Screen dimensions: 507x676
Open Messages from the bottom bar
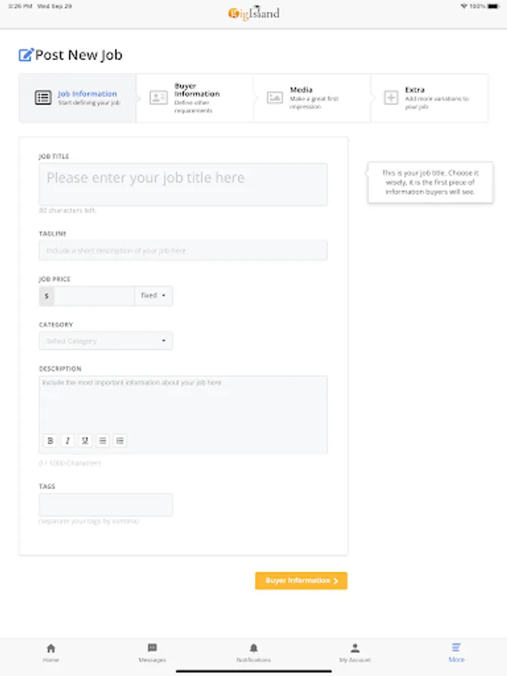(152, 651)
